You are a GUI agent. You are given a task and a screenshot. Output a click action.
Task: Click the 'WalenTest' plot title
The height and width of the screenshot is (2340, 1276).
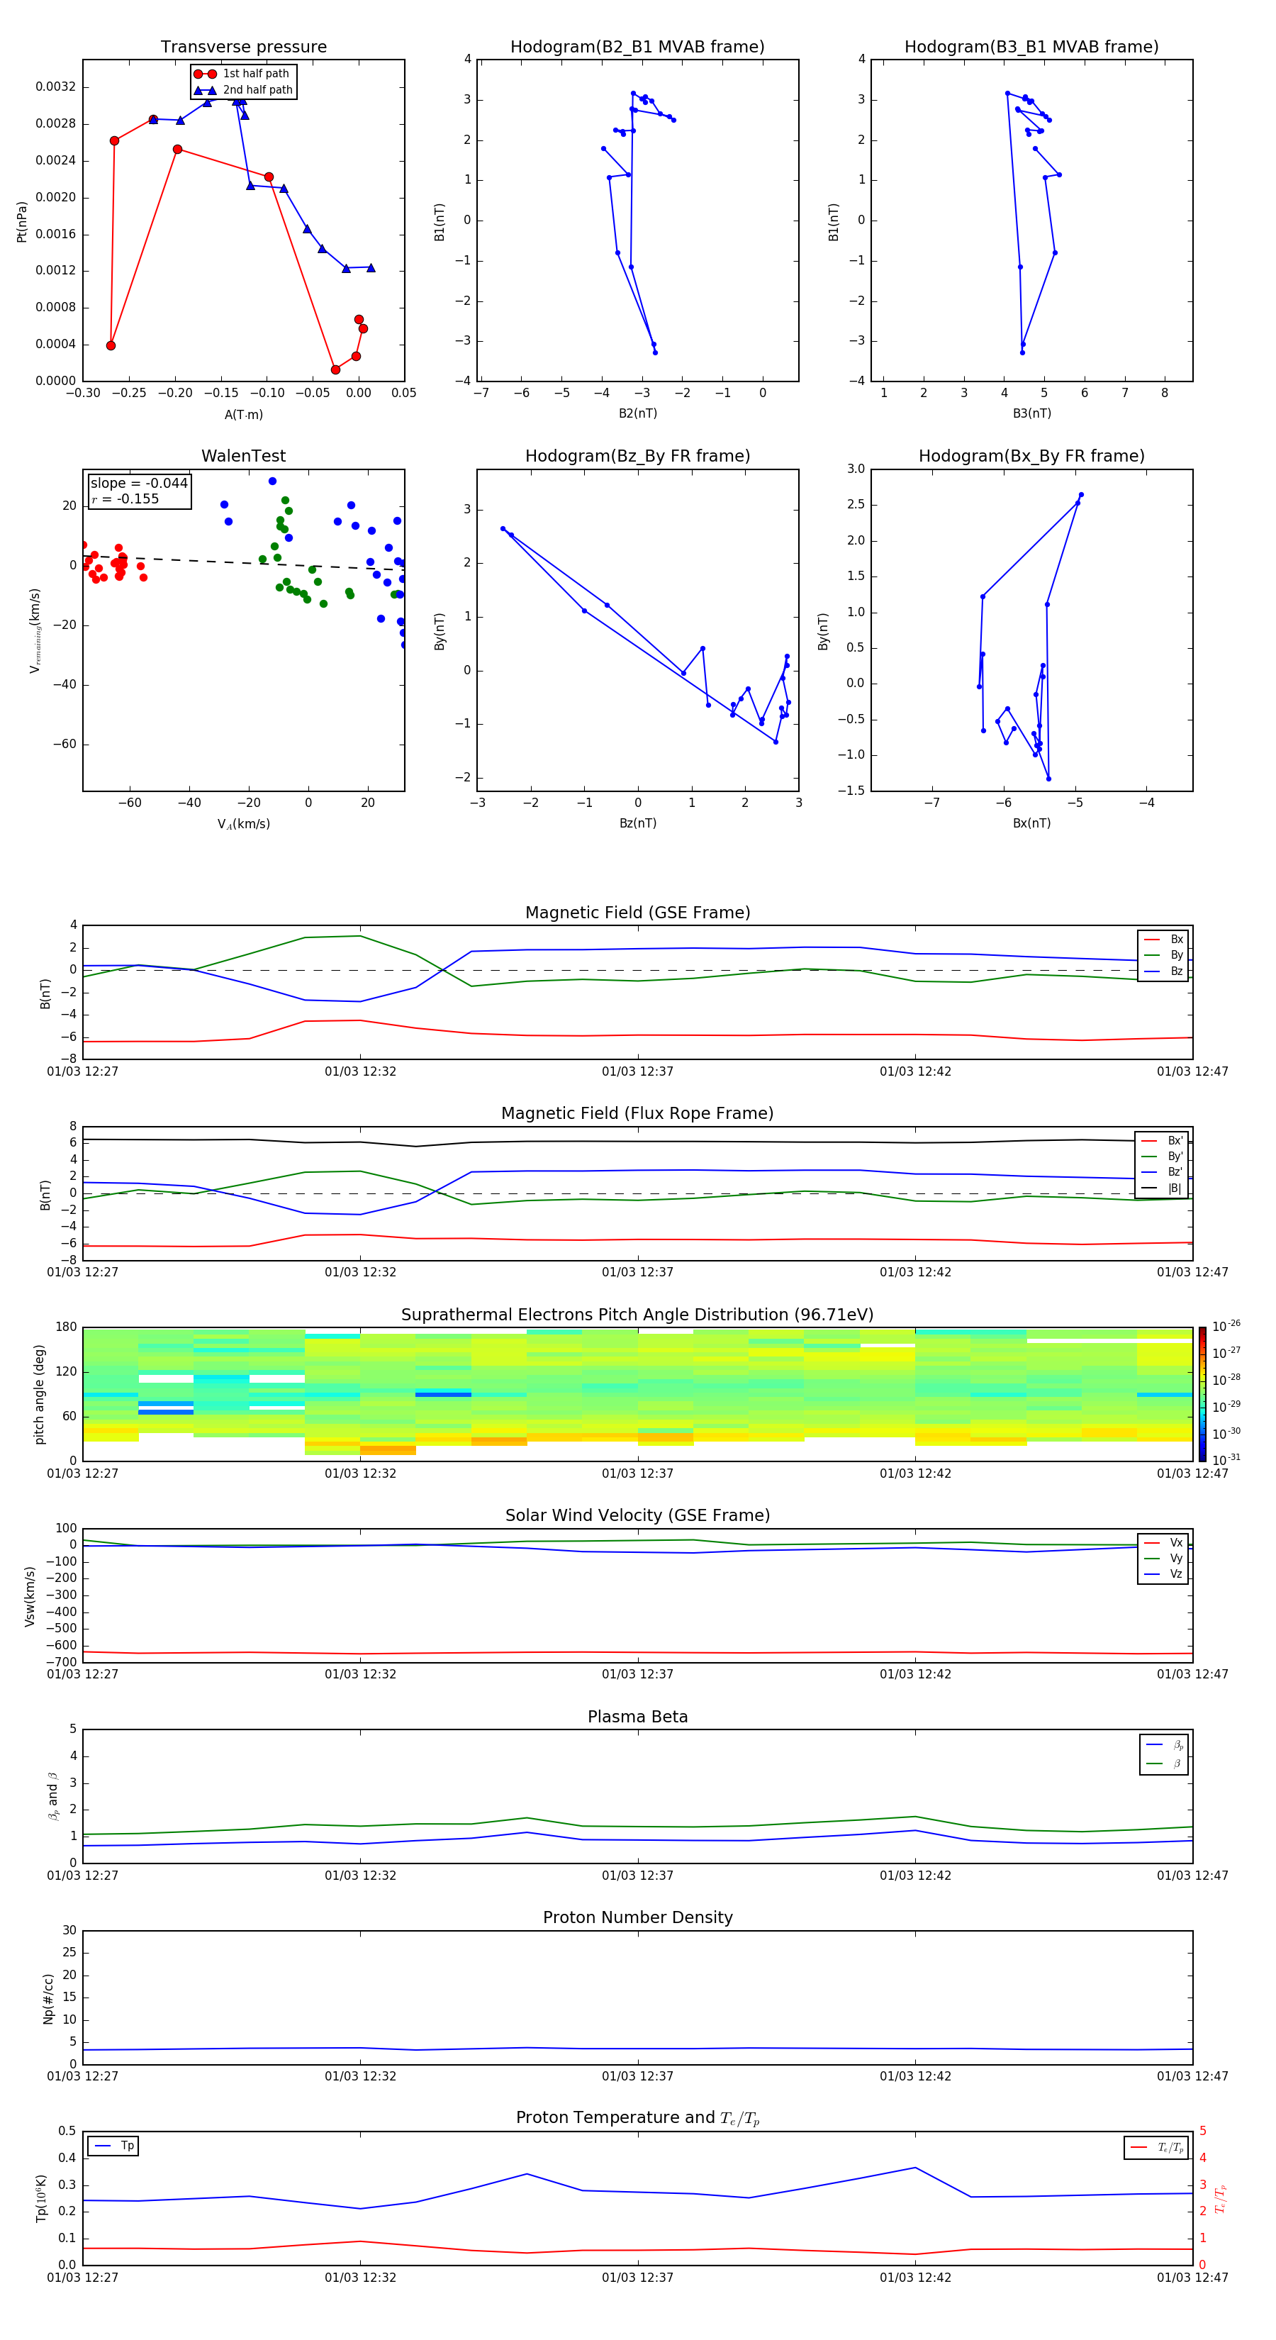coord(243,456)
